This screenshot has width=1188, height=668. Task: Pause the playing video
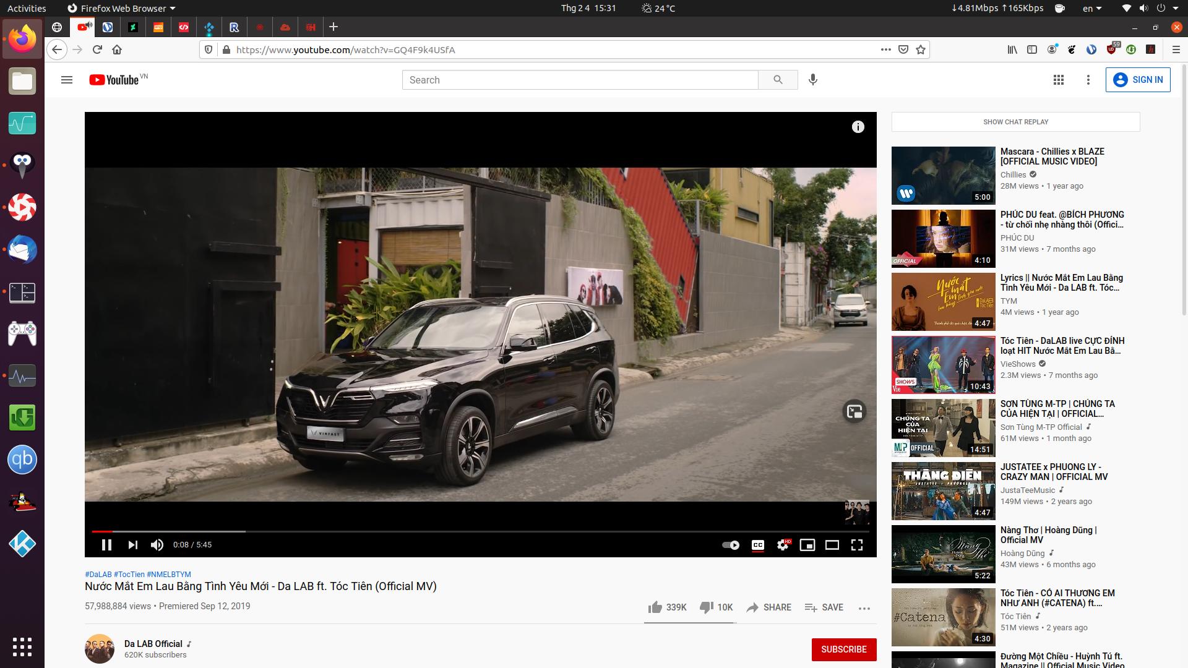[106, 545]
